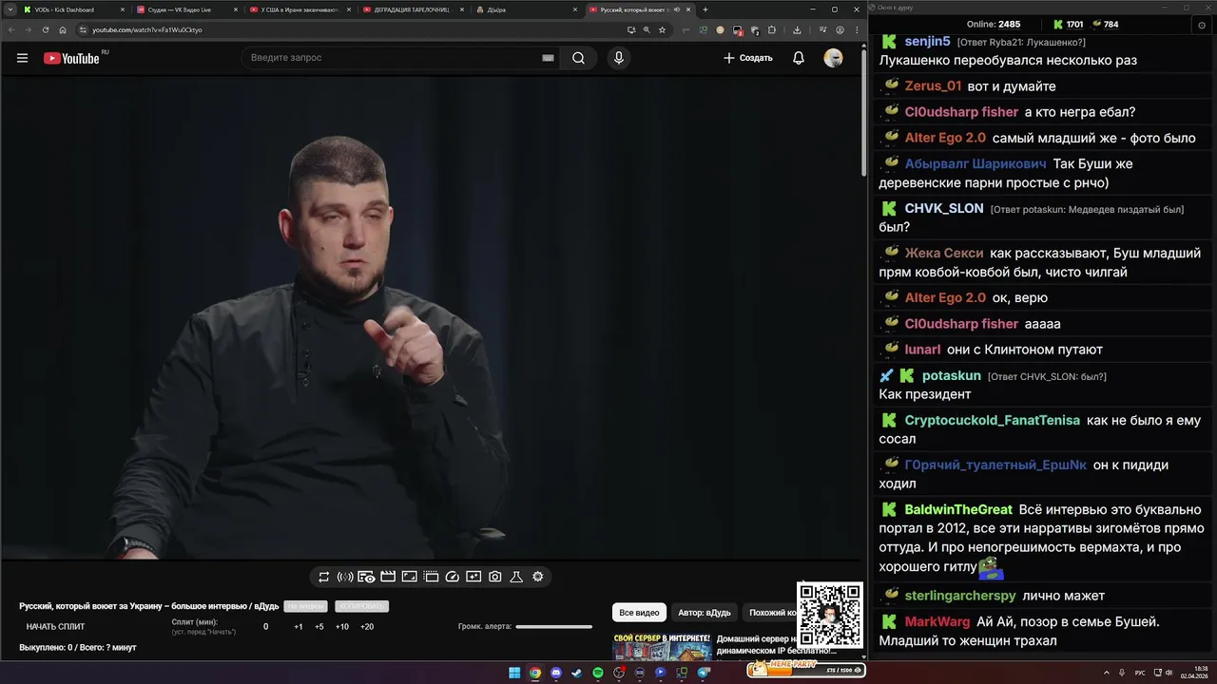Click the aspect frame icon in player toolbar

pyautogui.click(x=410, y=577)
